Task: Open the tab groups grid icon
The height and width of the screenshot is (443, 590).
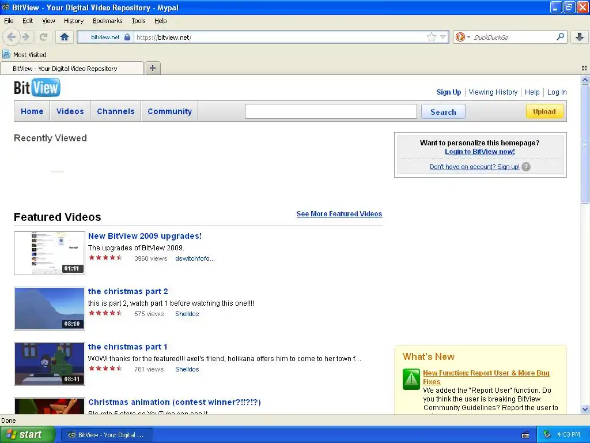Action: tap(584, 68)
